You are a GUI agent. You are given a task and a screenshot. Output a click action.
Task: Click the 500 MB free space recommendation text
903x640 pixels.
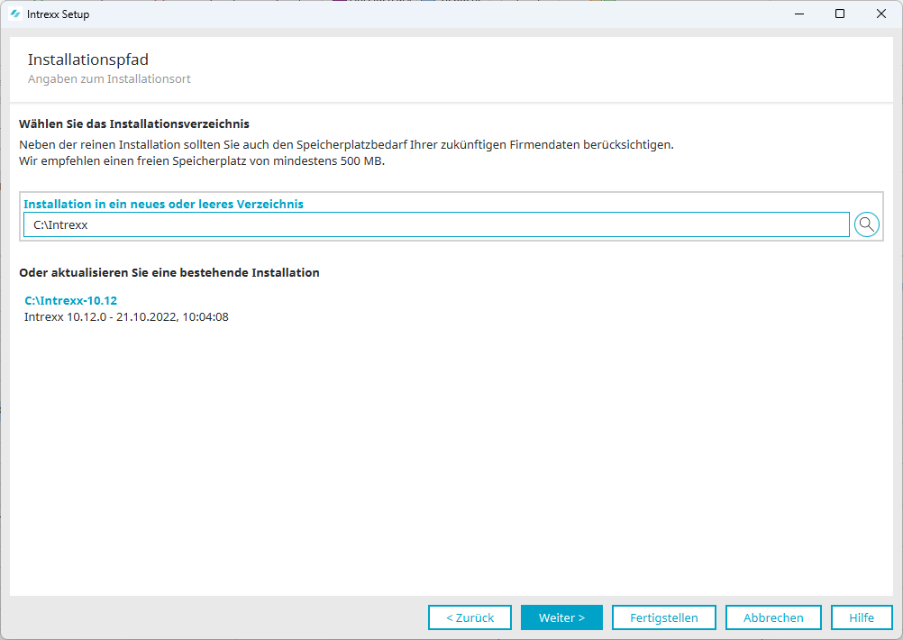(202, 160)
